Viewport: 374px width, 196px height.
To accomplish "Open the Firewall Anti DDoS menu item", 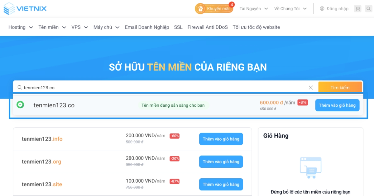I will point(208,27).
